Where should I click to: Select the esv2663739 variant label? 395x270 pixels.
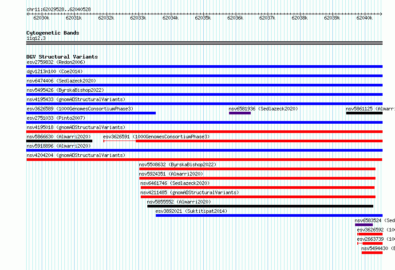coord(376,239)
